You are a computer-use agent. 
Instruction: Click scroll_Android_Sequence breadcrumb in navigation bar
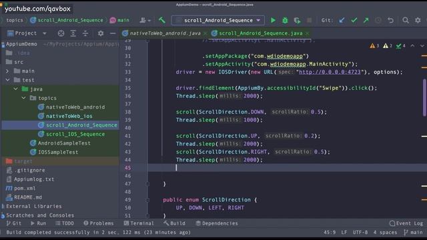coord(70,20)
